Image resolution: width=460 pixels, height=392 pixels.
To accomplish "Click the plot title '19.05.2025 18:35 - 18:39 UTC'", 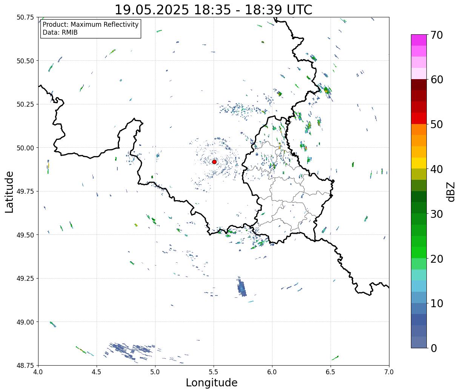I will coord(213,9).
